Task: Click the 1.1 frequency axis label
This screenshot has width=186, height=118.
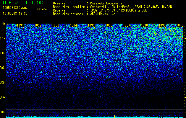Action: [x=3, y=38]
